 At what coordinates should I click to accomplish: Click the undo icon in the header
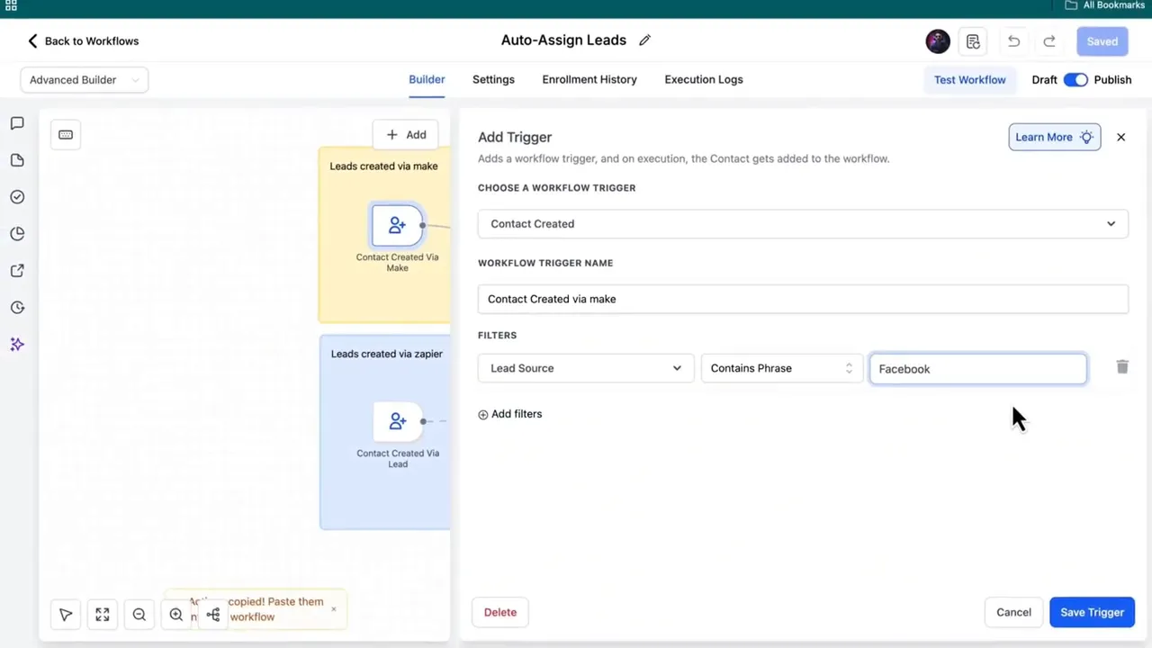click(x=1013, y=40)
